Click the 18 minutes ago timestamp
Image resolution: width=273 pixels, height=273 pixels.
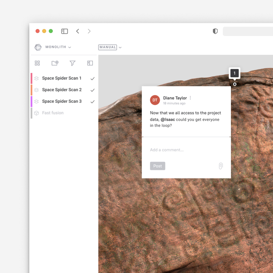[x=174, y=103]
